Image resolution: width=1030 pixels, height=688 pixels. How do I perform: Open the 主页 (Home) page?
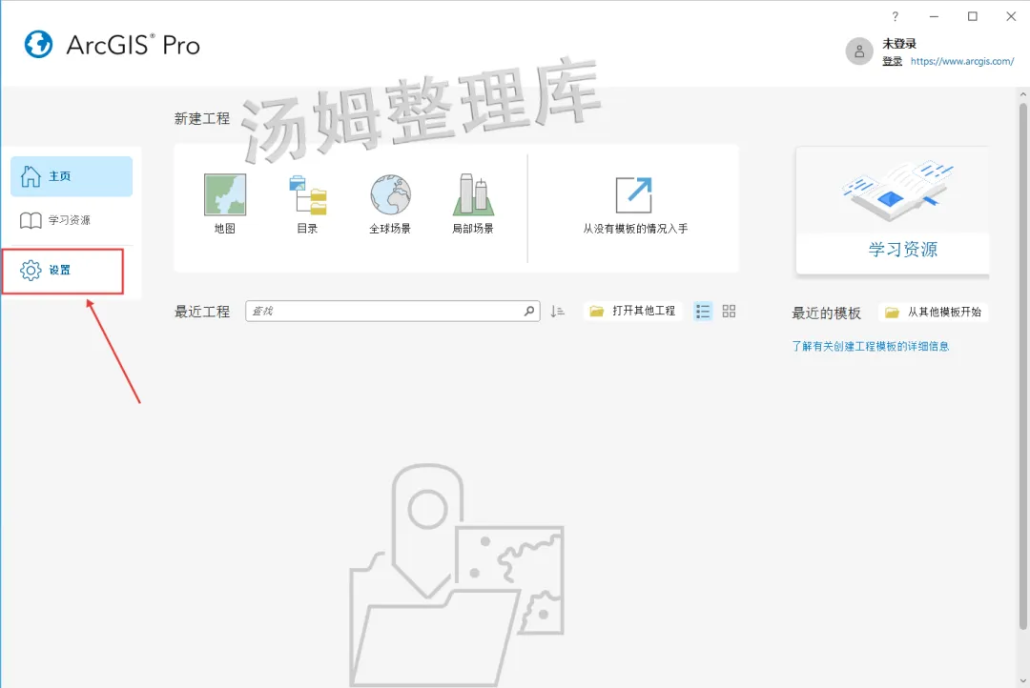pyautogui.click(x=71, y=176)
